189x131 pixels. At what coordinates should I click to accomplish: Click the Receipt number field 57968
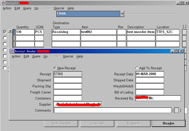click(x=68, y=74)
